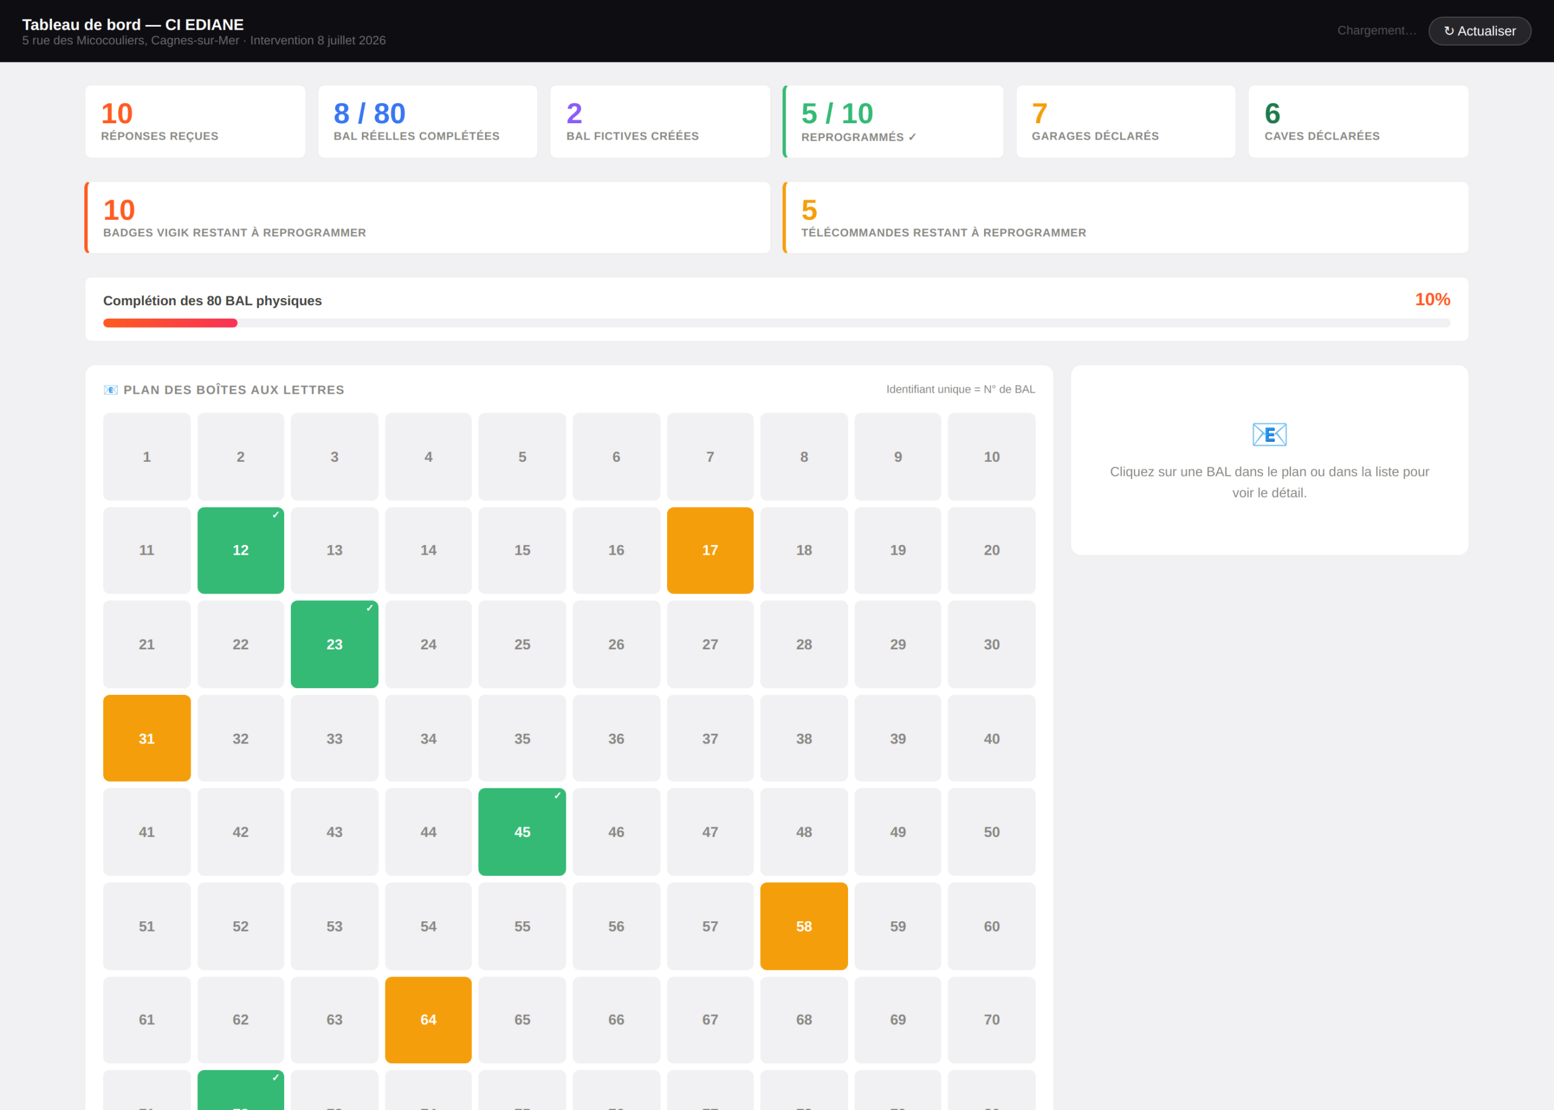The height and width of the screenshot is (1110, 1554).
Task: Click the Garages déclarés card
Action: (x=1125, y=121)
